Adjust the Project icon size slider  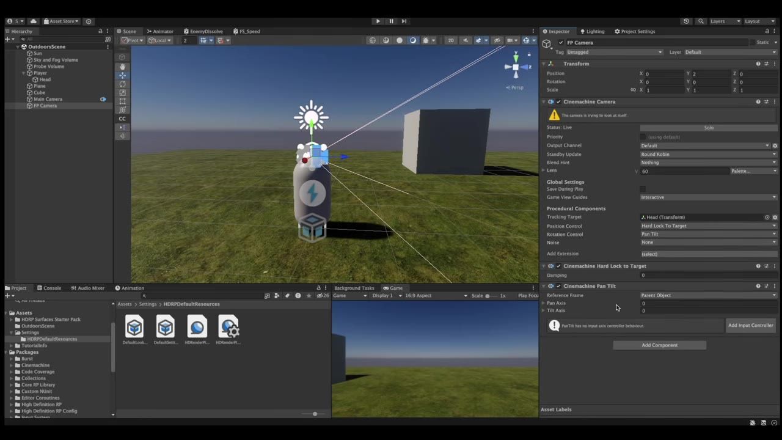[x=315, y=414]
